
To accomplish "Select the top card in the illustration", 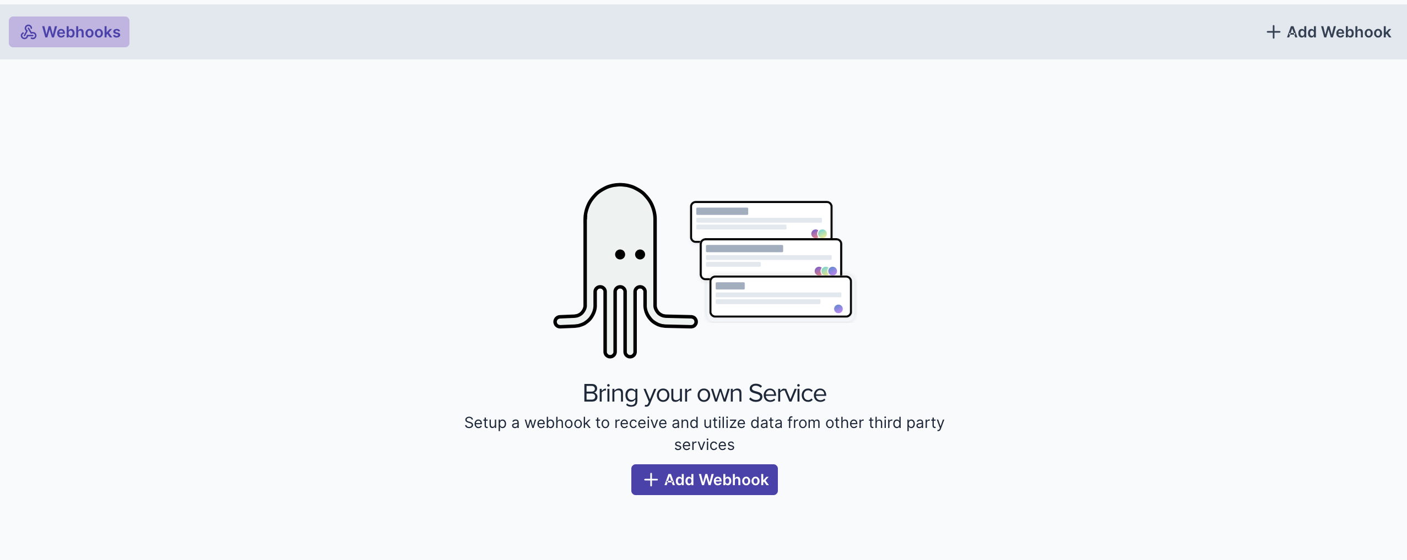I will pyautogui.click(x=760, y=220).
